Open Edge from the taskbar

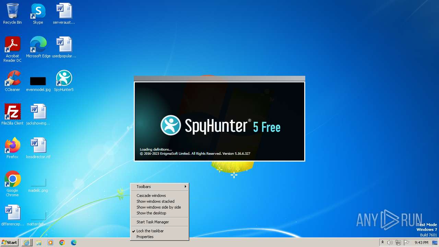[x=73, y=243]
